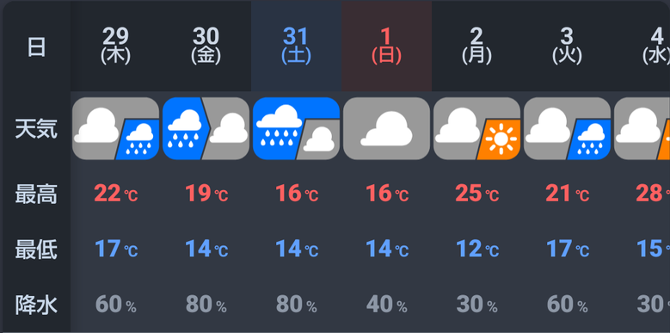Click the 降水 row label

pyautogui.click(x=36, y=305)
